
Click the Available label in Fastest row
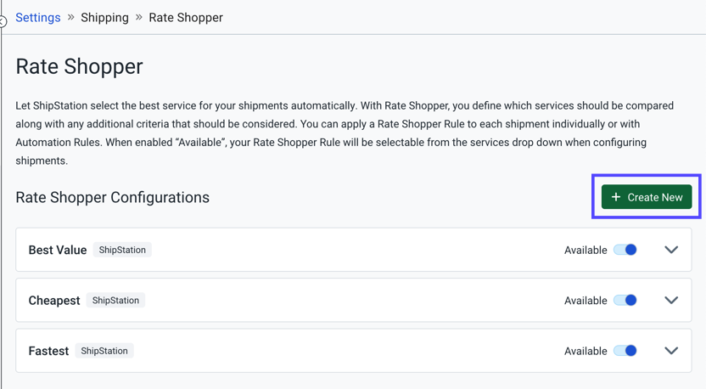[x=586, y=351]
